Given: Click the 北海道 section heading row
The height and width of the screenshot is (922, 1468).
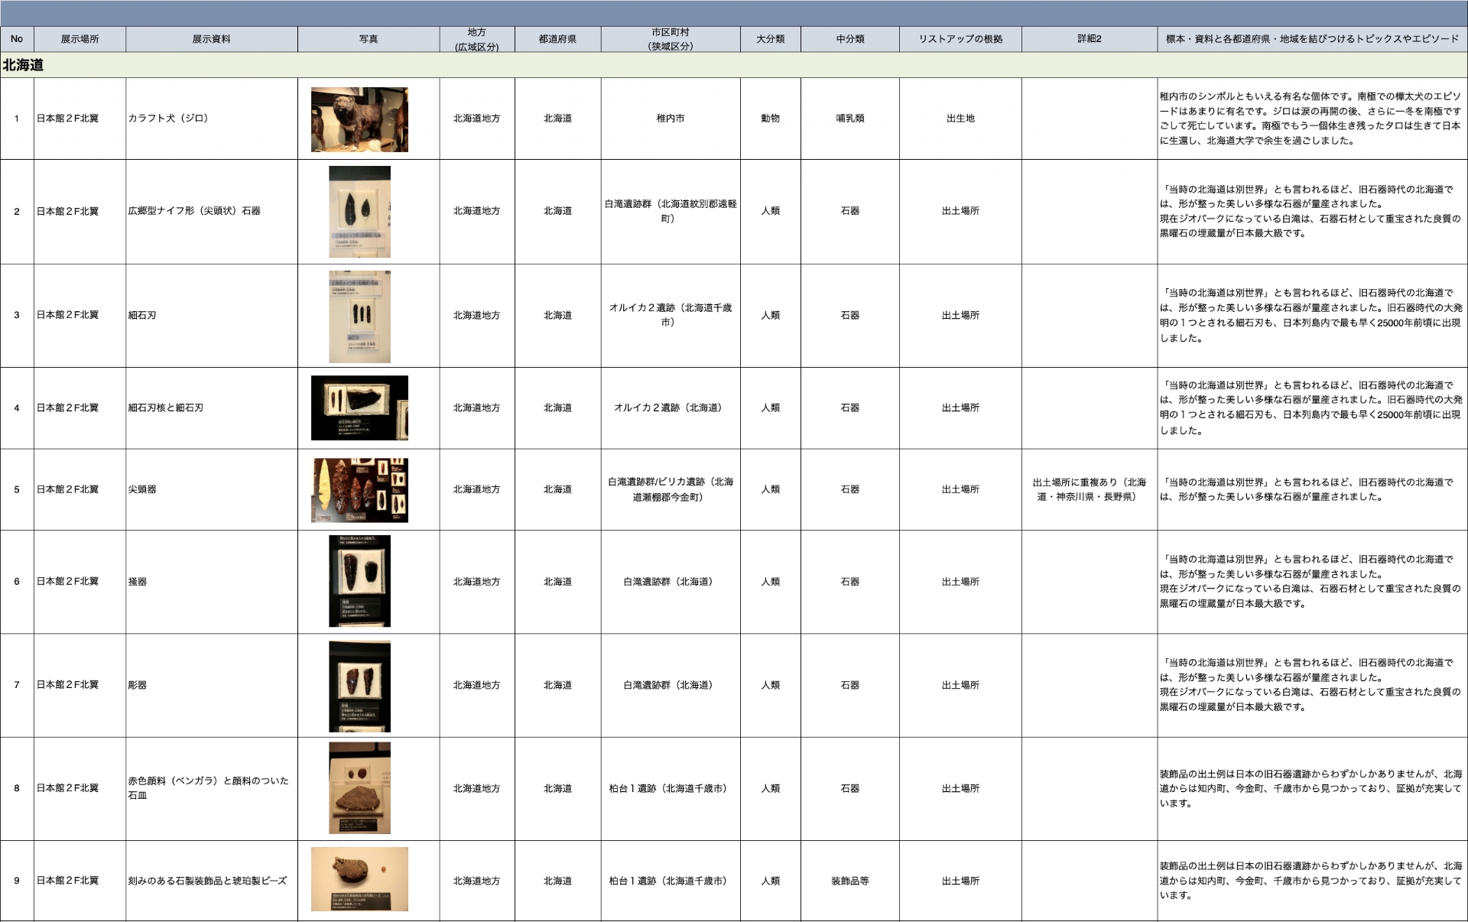Looking at the screenshot, I should (x=23, y=65).
